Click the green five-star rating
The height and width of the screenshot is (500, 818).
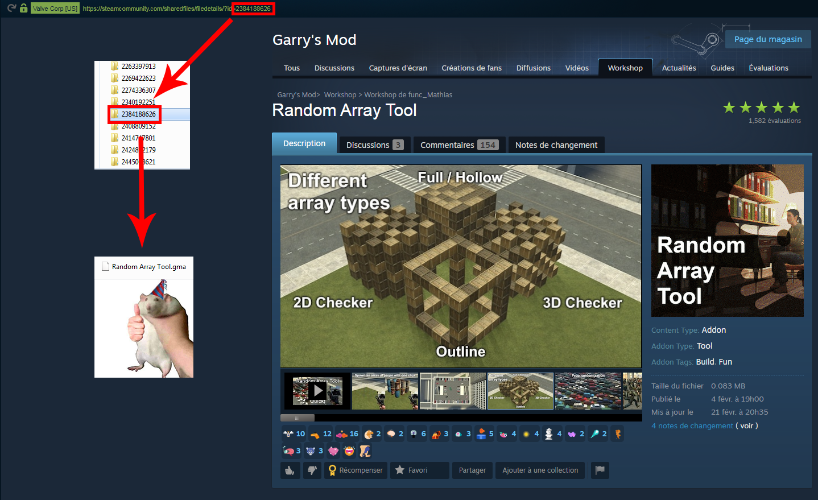[762, 108]
